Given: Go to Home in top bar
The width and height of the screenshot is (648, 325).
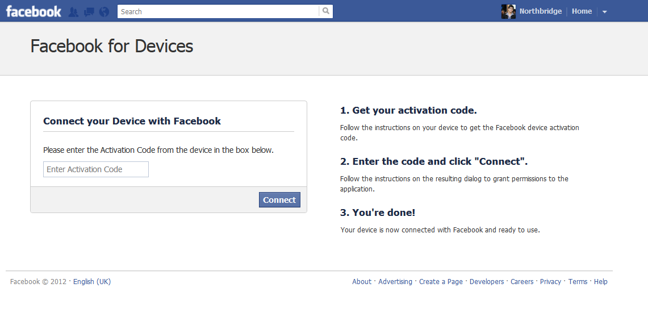Looking at the screenshot, I should [x=582, y=11].
